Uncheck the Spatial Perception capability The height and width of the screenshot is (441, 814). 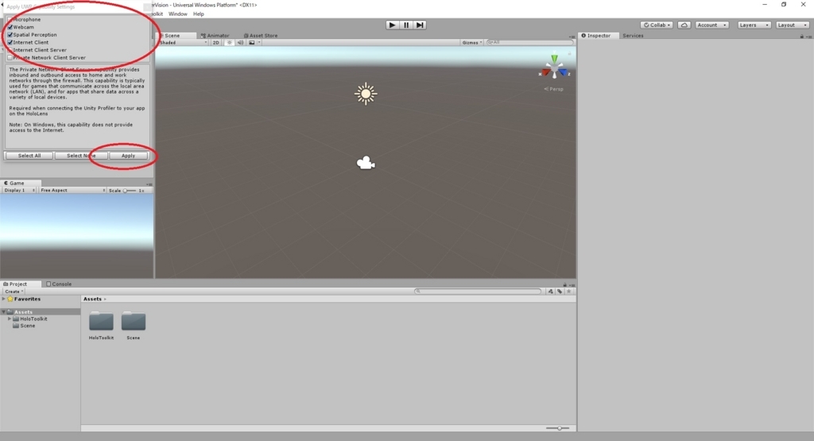[x=10, y=35]
